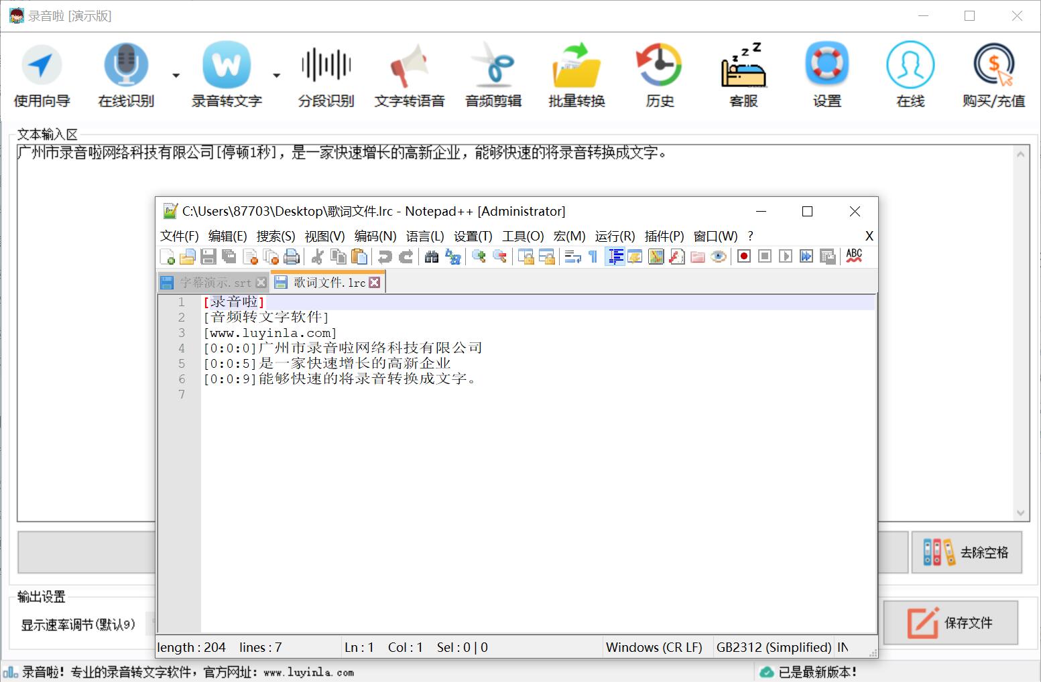Toggle Notepad++ monitoring eye icon
This screenshot has height=682, width=1041.
tap(719, 257)
